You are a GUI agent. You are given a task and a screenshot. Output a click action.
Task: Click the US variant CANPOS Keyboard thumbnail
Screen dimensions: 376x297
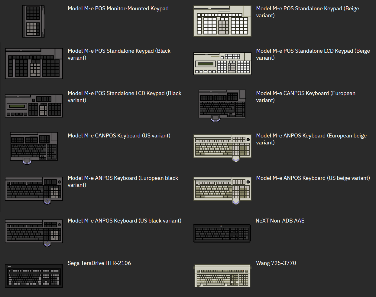tap(34, 147)
